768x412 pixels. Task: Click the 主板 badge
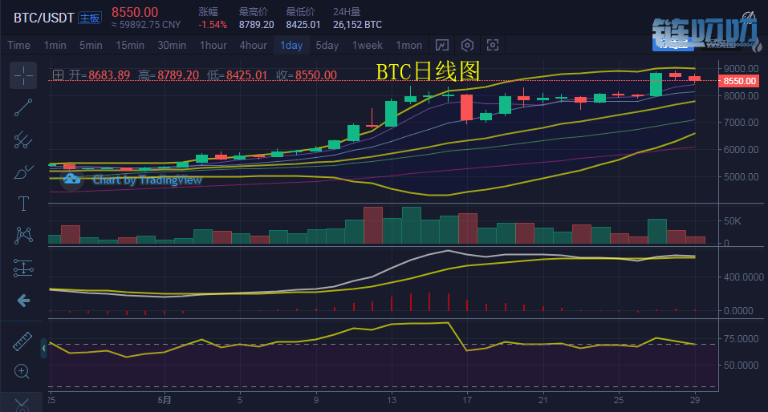pyautogui.click(x=90, y=18)
